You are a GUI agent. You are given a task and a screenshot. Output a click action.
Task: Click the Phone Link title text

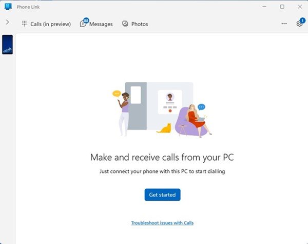click(28, 7)
